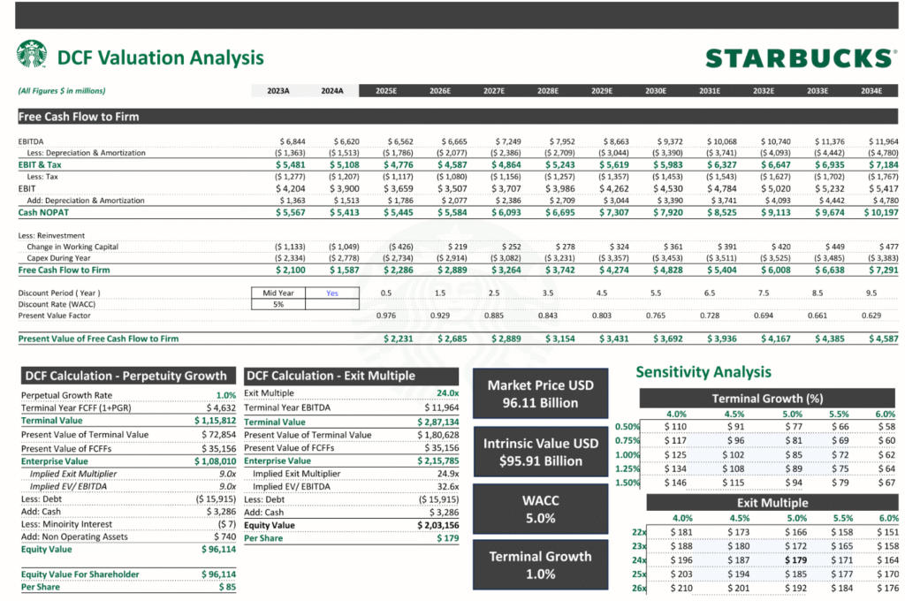This screenshot has height=601, width=905.
Task: Select the 2024A year column header
Action: (x=332, y=91)
